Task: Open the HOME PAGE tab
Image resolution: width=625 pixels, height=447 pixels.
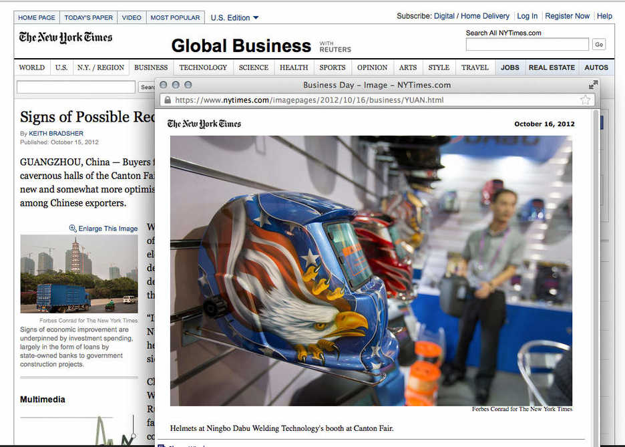Action: tap(37, 17)
